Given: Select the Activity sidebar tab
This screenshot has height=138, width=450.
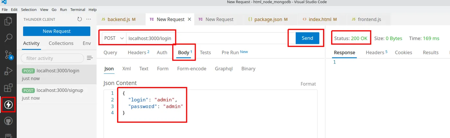Looking at the screenshot, I should click(x=31, y=43).
